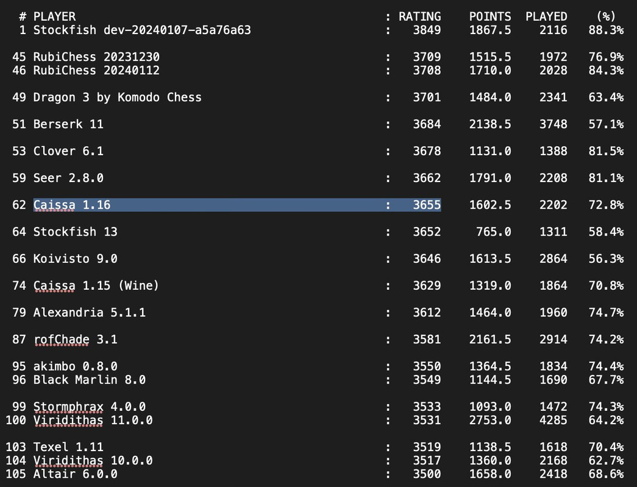Select rofChade 3.1 player name
637x487 pixels.
(75, 339)
